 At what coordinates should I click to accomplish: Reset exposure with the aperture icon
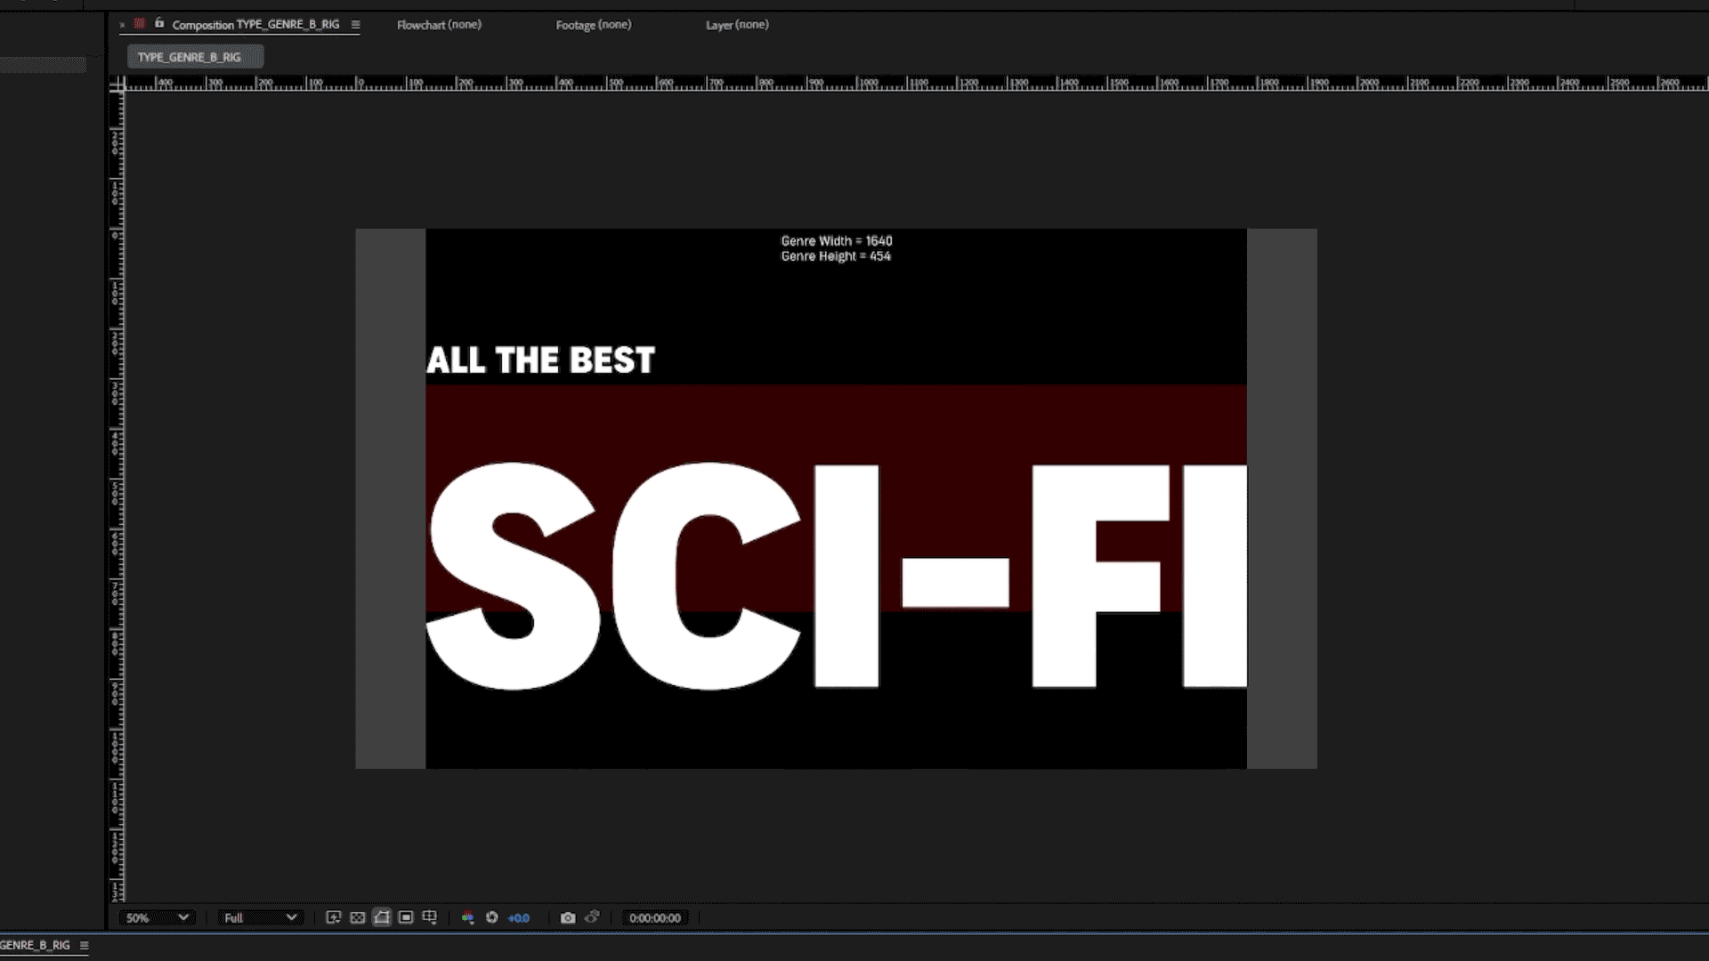492,917
